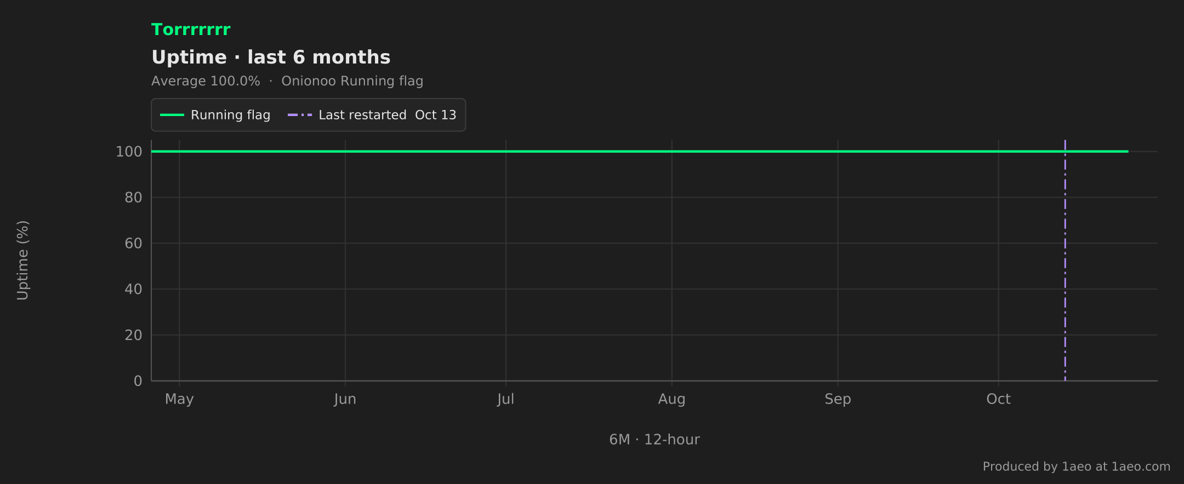Viewport: 1184px width, 484px height.
Task: Click the "Sep" x-axis month label
Action: point(838,399)
